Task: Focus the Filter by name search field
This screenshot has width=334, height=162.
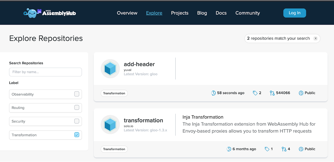Action: [45, 72]
